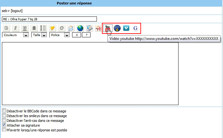Center-align text with the toolbar icon

(34, 28)
